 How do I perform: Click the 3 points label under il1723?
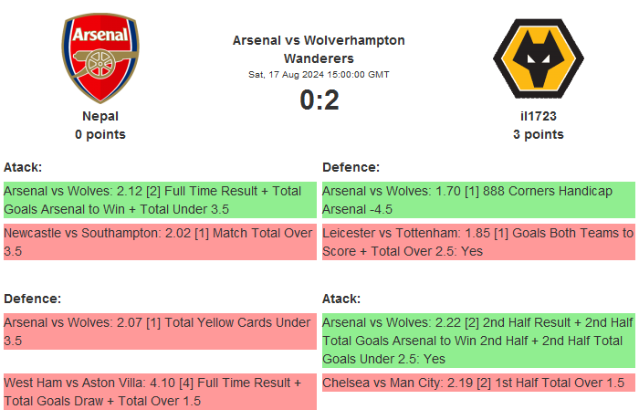click(x=538, y=134)
